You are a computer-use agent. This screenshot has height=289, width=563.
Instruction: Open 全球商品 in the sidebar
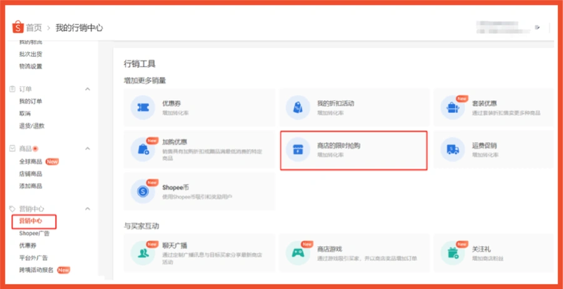pos(31,161)
